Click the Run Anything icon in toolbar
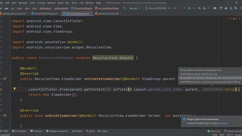Viewport: 242px width, 136px height. [x=221, y=8]
